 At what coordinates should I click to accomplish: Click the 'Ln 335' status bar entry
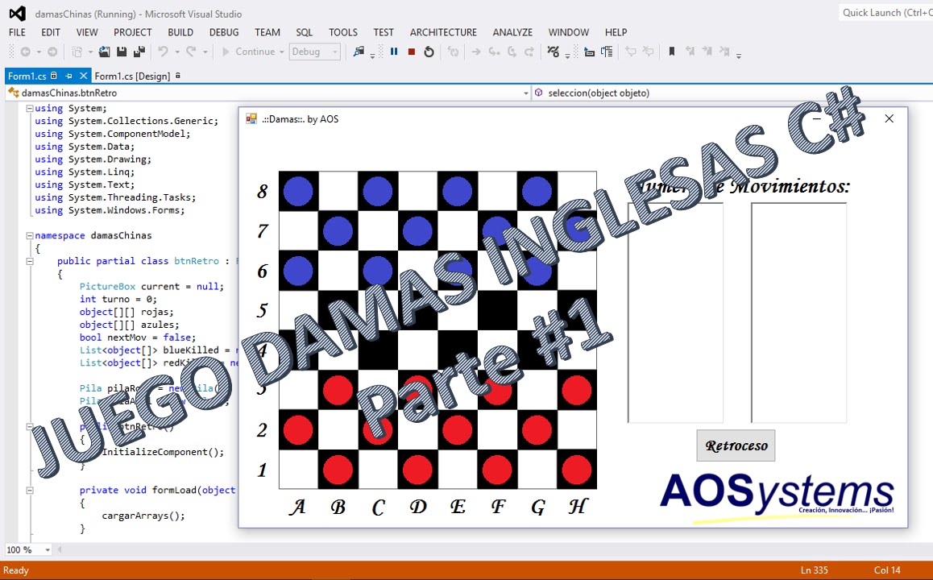814,570
